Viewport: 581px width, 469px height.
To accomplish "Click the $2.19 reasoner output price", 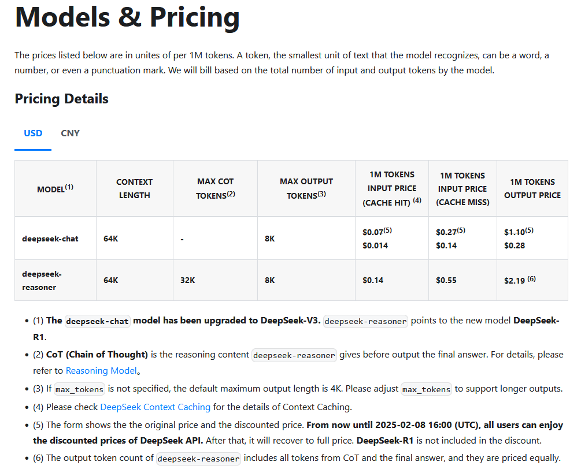I will tap(515, 281).
